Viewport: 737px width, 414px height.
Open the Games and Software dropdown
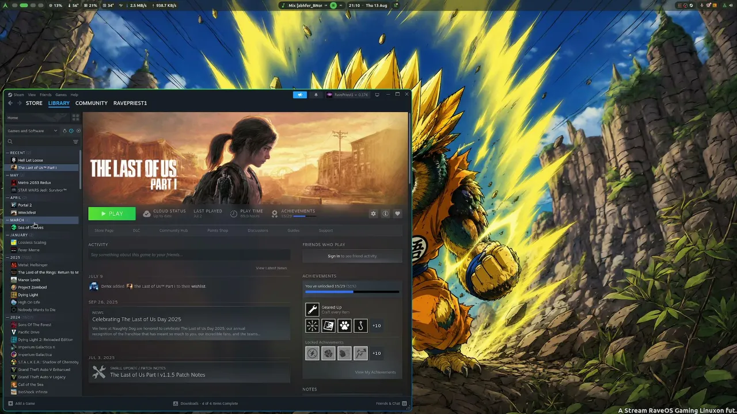(x=32, y=131)
